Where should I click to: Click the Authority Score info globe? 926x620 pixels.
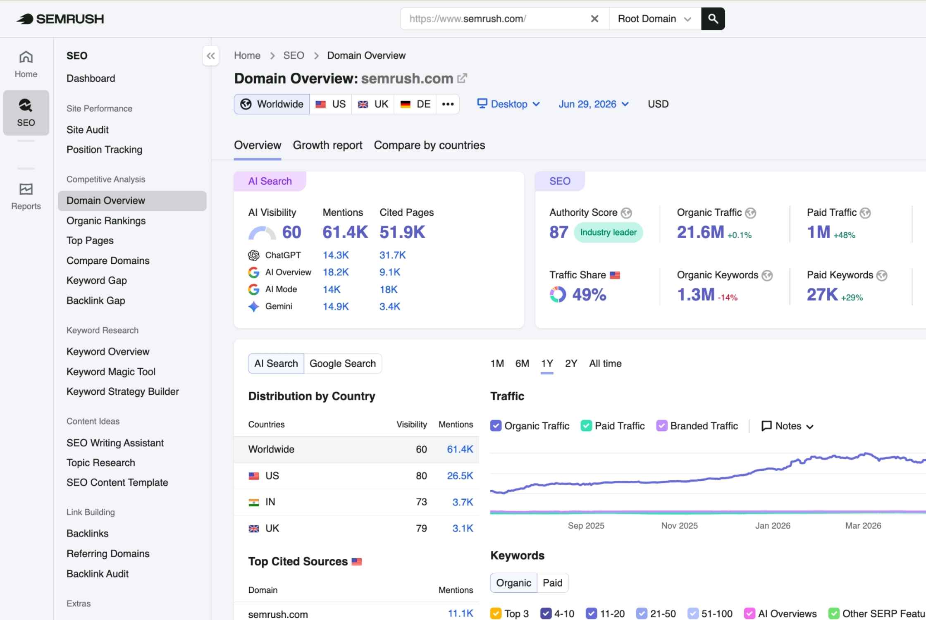(626, 213)
